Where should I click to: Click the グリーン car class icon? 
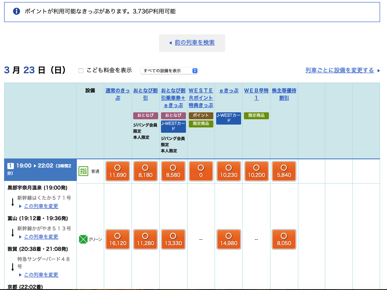point(83,239)
